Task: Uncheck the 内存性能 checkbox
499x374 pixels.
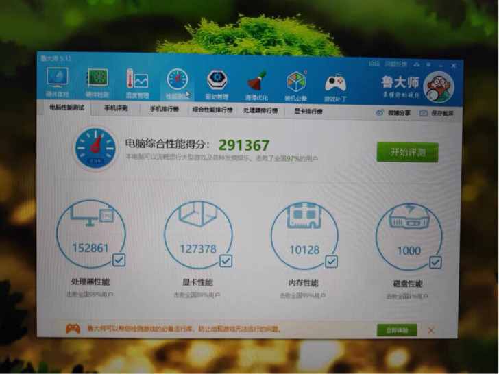Action: click(x=331, y=262)
